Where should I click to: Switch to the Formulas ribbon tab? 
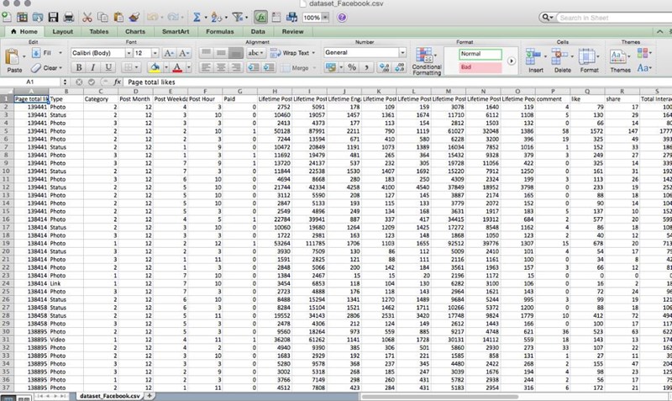click(x=219, y=31)
